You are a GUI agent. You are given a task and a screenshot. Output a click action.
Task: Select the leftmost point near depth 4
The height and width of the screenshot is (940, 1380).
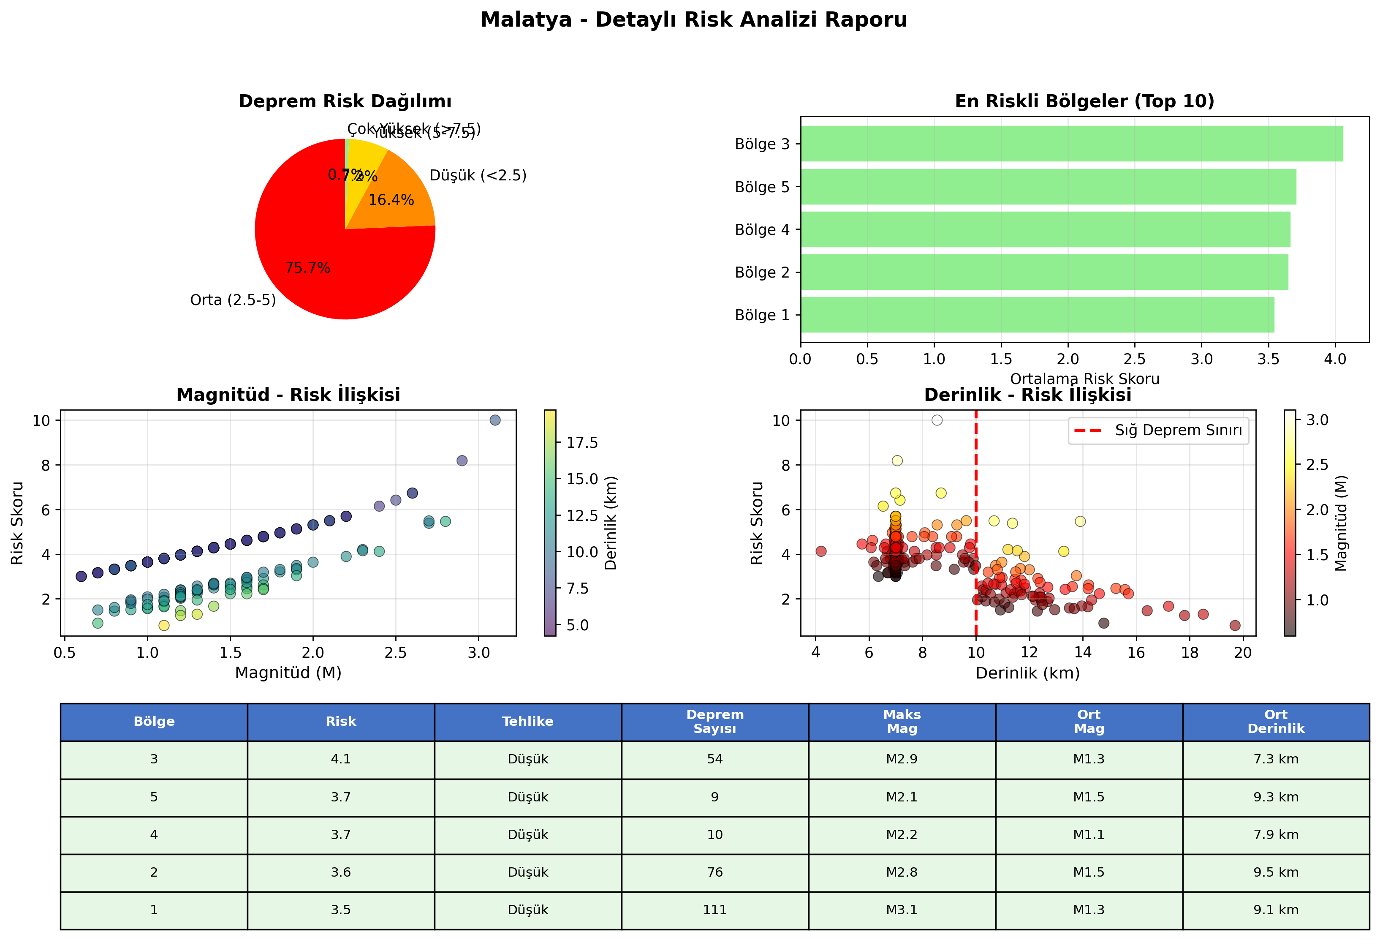821,551
